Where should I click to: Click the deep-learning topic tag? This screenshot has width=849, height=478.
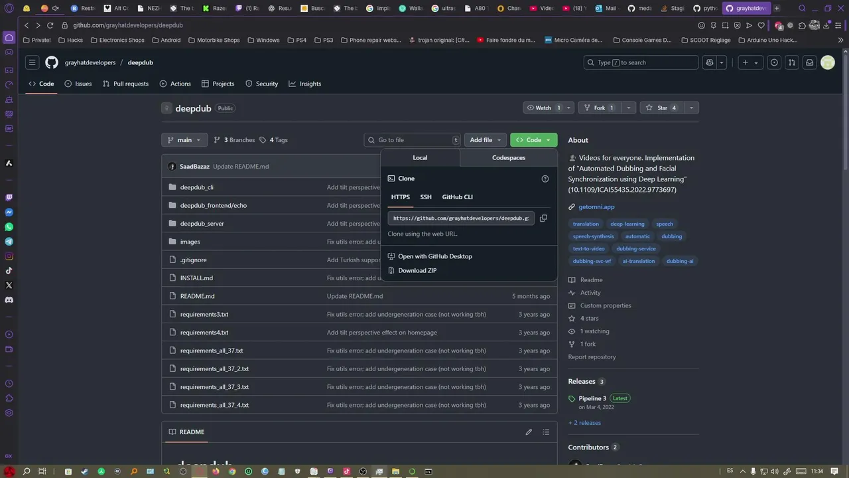(x=627, y=224)
